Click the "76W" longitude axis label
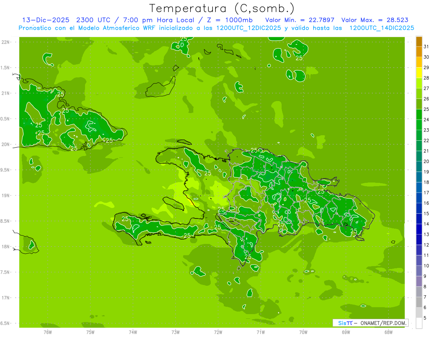Screen dimensions: 436x337 [48, 332]
